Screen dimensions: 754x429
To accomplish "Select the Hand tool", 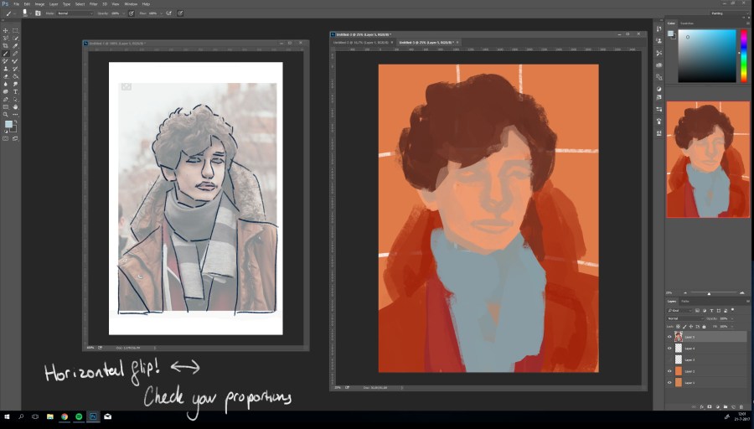I will point(15,107).
